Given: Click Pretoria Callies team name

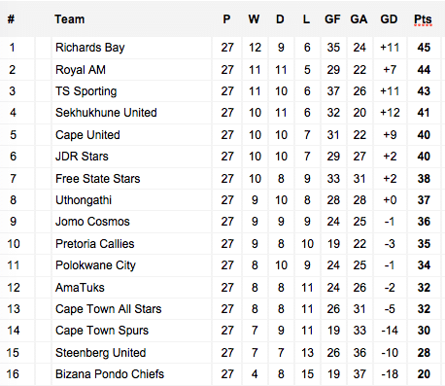Looking at the screenshot, I should tap(94, 244).
